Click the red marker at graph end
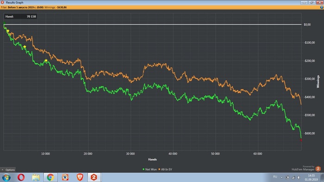 (301, 140)
